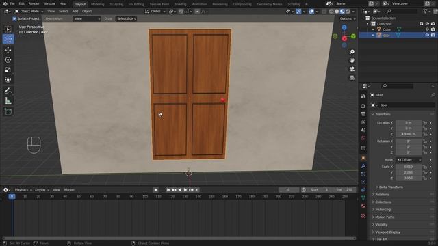Switch to the Shading workspace tab
This screenshot has width=438, height=246.
click(181, 4)
